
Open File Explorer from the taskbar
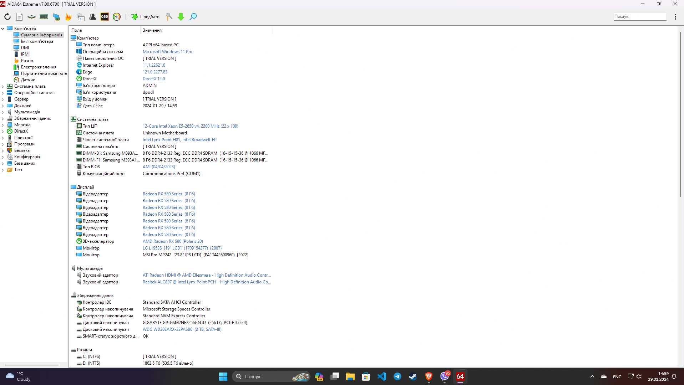[x=350, y=376]
